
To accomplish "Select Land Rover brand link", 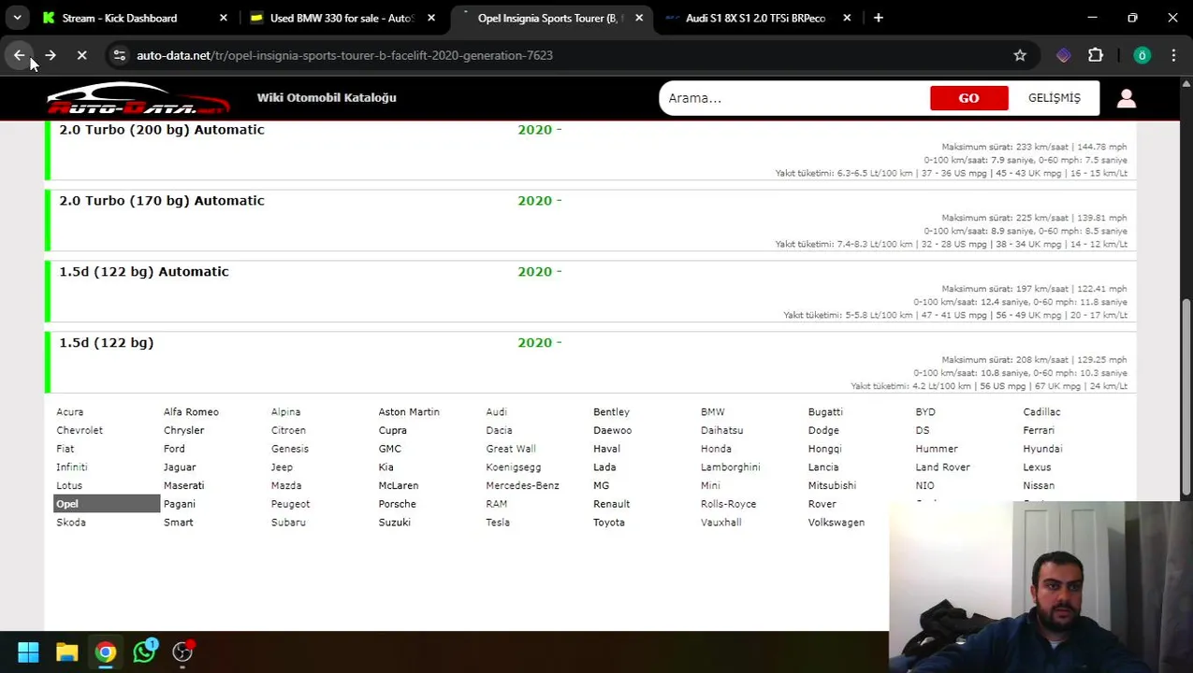I will (942, 467).
